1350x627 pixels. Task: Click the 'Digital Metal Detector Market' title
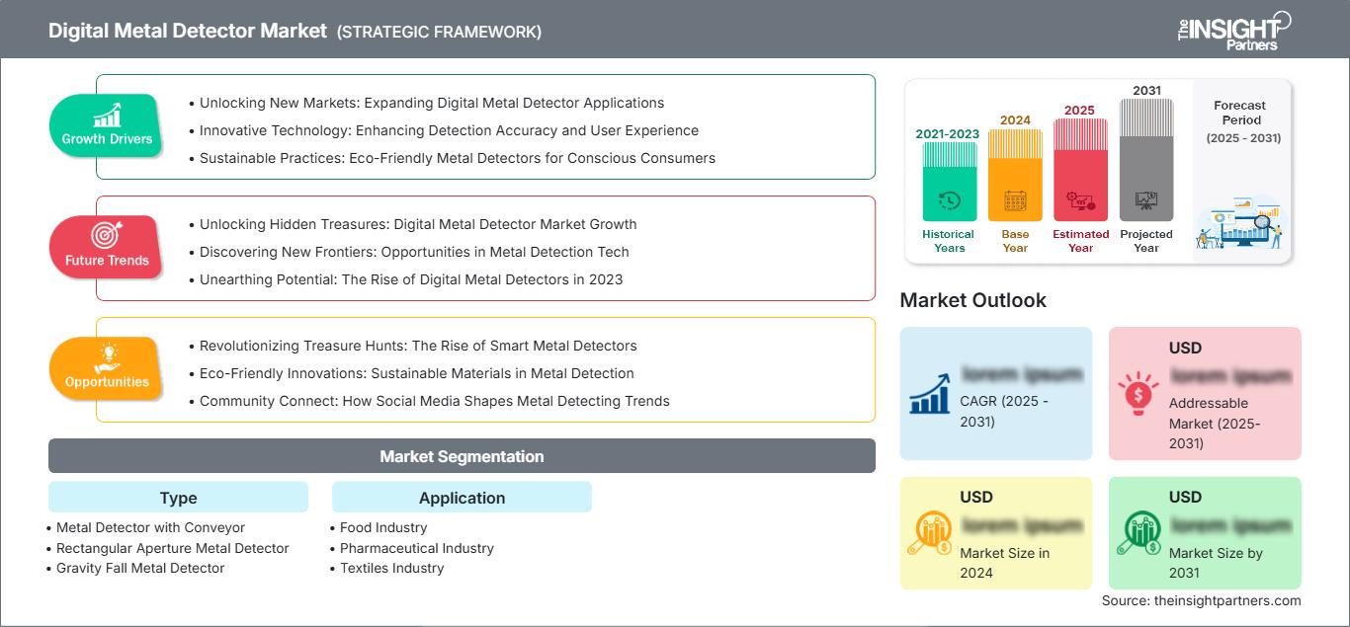pos(188,31)
